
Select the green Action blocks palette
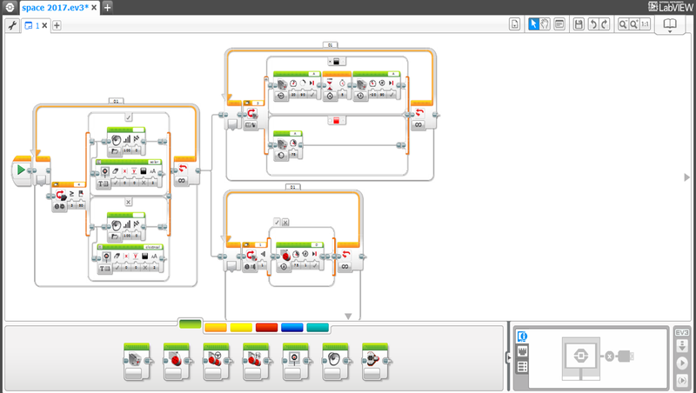(190, 324)
